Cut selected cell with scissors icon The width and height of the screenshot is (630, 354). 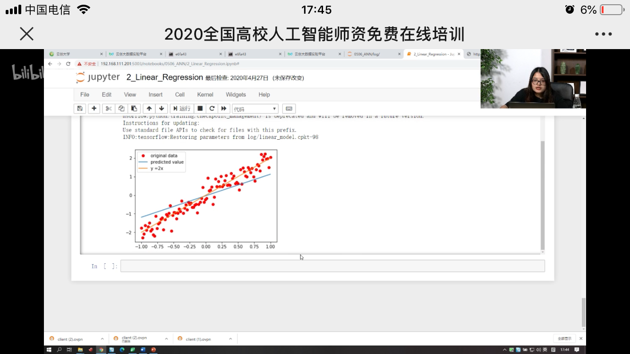pyautogui.click(x=109, y=109)
